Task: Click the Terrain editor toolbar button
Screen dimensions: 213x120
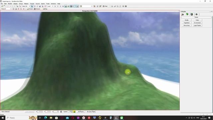Action: click(30, 9)
